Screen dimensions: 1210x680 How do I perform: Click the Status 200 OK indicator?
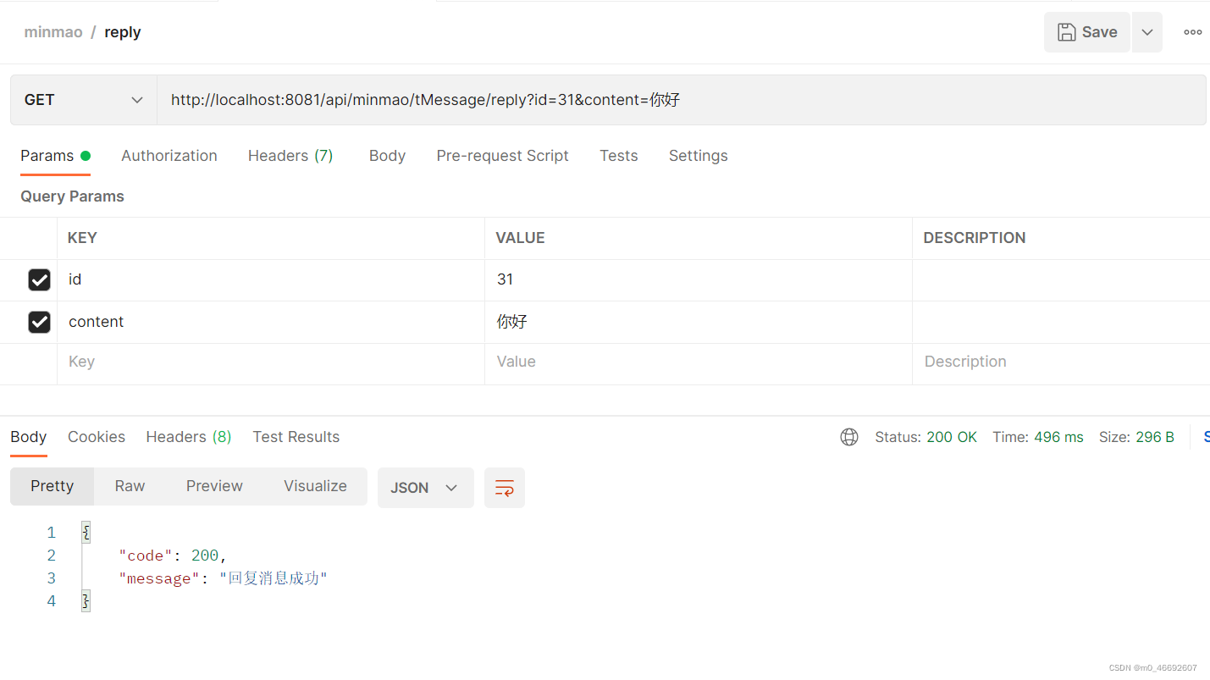[925, 437]
